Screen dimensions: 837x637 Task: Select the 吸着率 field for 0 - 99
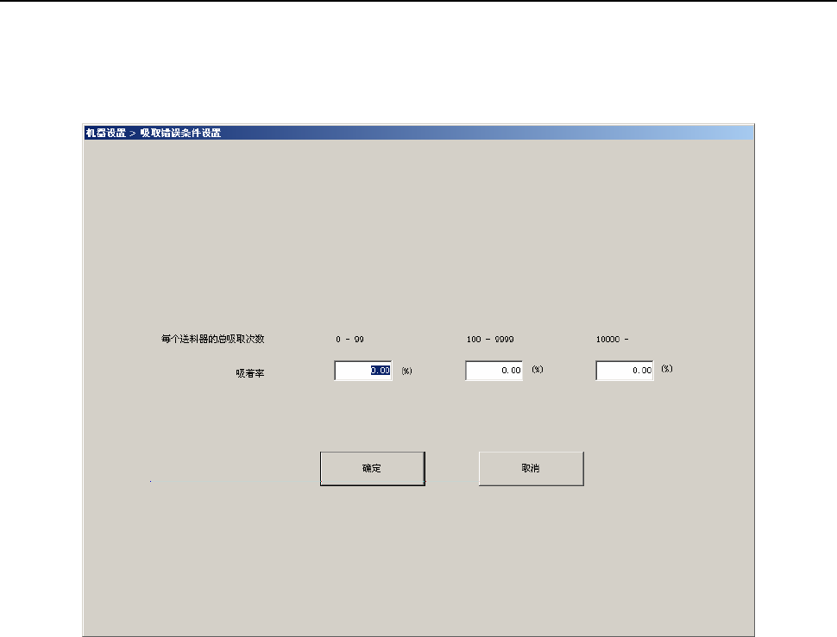(x=363, y=371)
